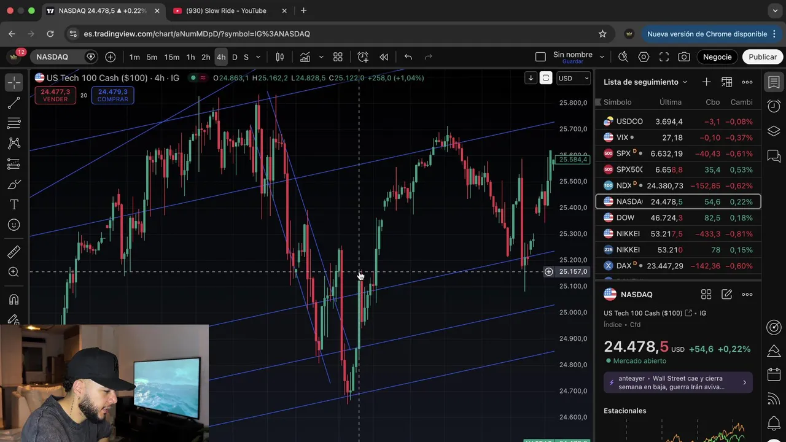Open chart settings hexagon icon
The height and width of the screenshot is (442, 786).
644,57
